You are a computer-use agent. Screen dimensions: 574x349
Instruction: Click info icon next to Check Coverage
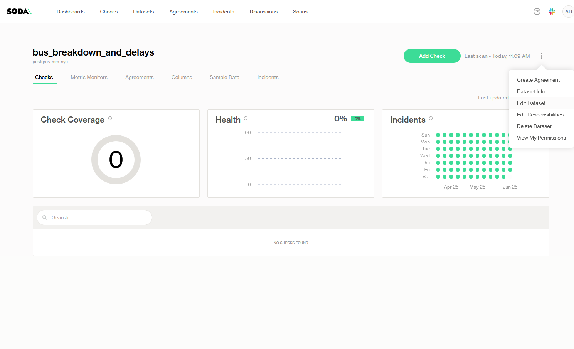(x=110, y=118)
